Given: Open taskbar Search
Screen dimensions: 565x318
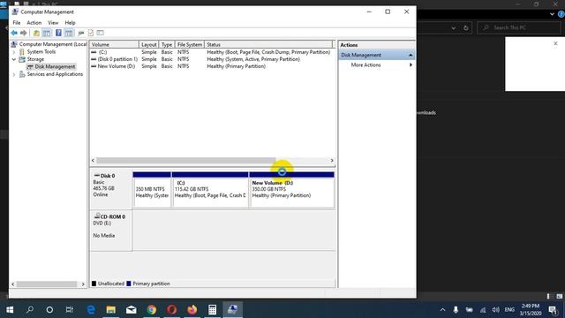Looking at the screenshot, I should tap(30, 310).
